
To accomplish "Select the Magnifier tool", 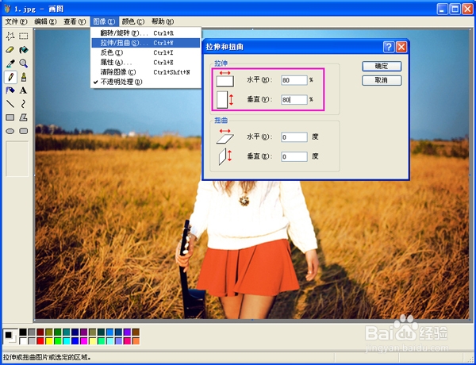I will click(x=23, y=63).
